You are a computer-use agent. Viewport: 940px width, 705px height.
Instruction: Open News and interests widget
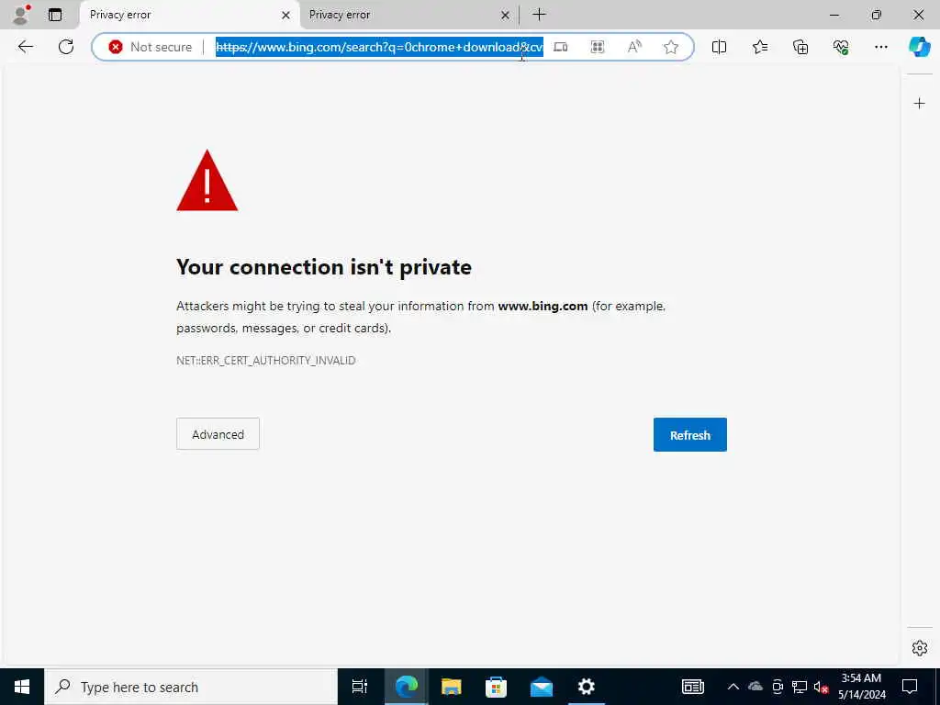click(x=692, y=687)
